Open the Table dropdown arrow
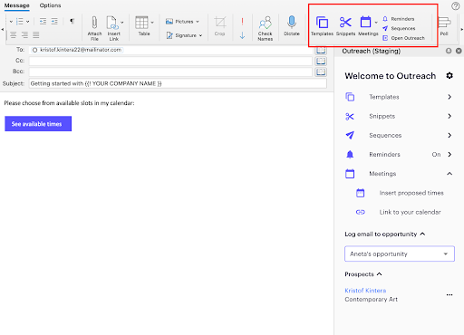 [x=152, y=23]
